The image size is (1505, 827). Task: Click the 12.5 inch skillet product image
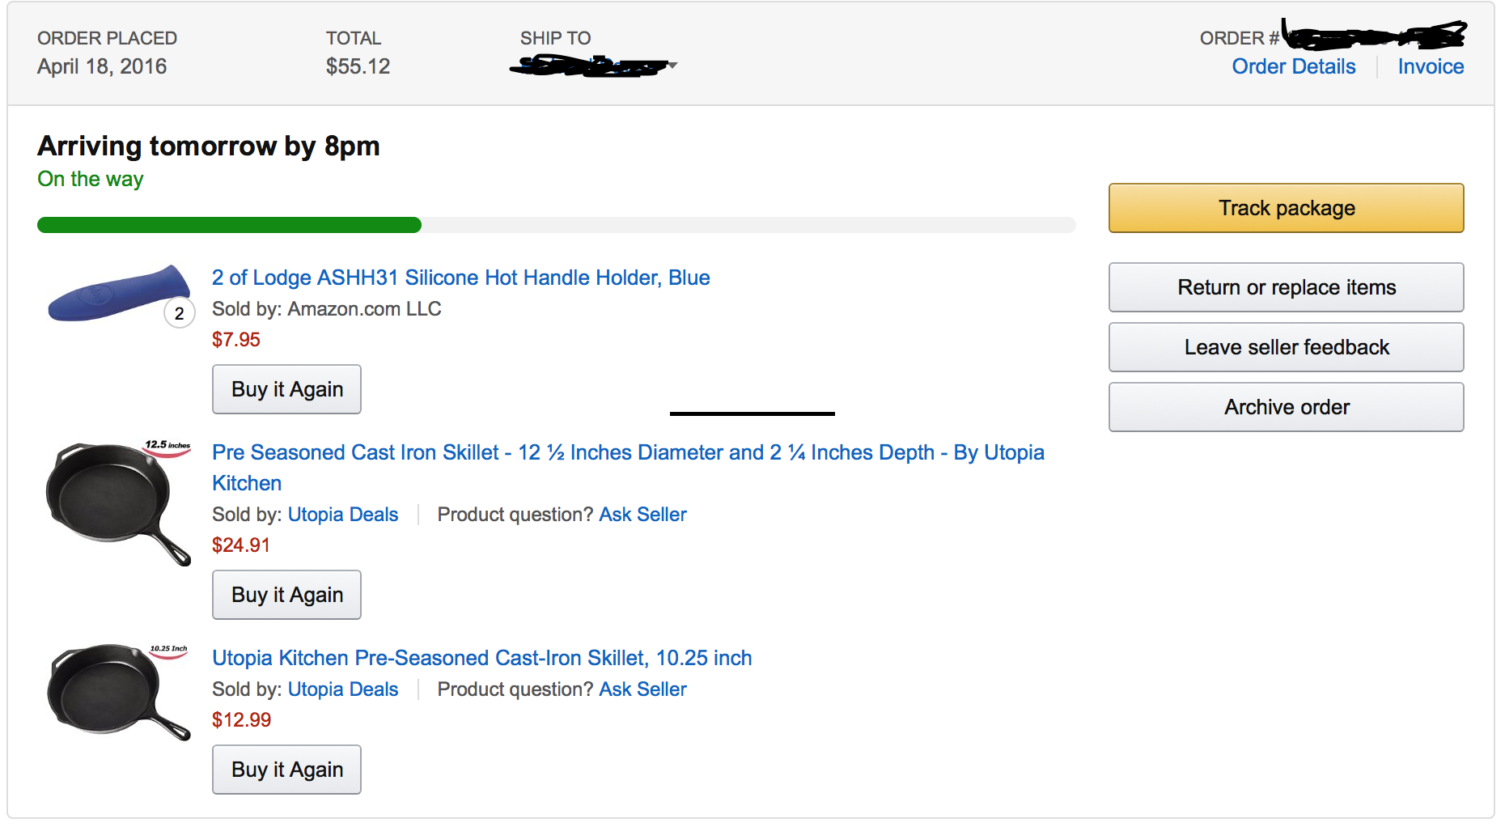tap(118, 502)
